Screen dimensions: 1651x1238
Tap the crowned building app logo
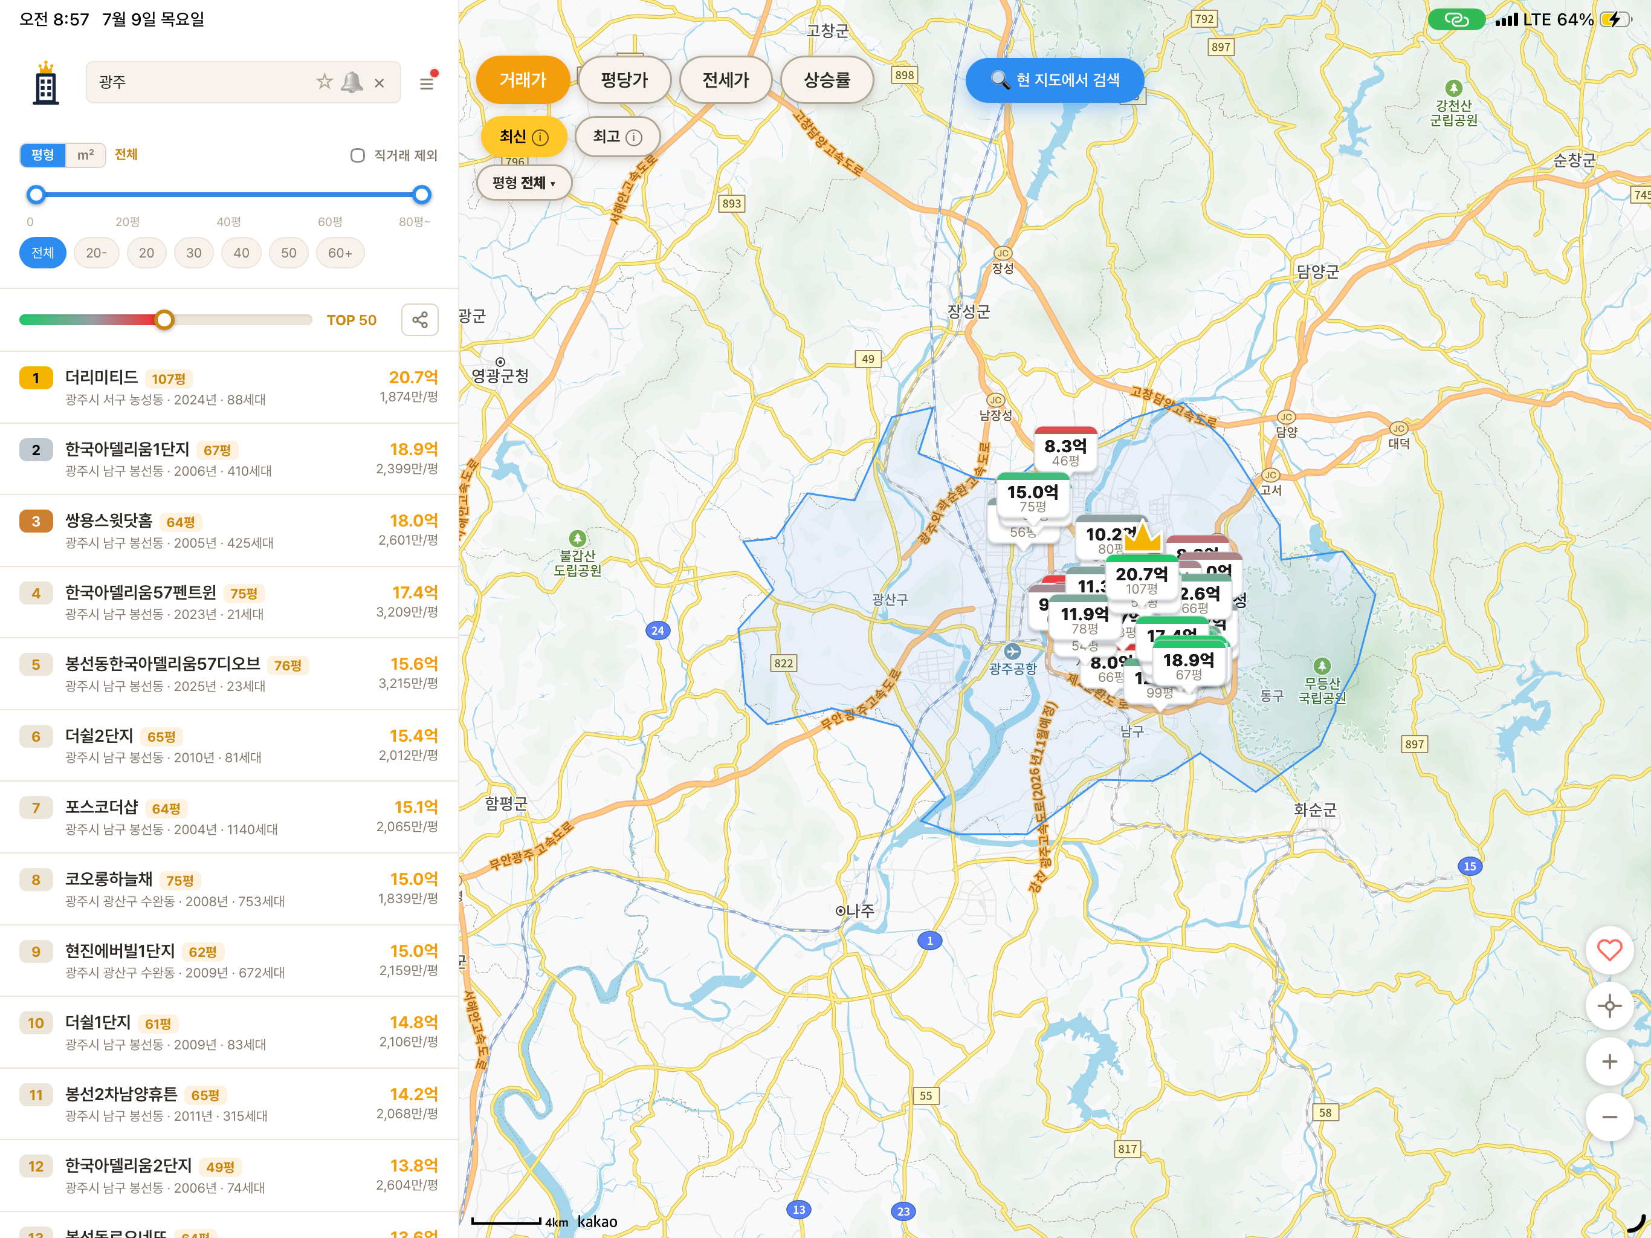pos(45,83)
